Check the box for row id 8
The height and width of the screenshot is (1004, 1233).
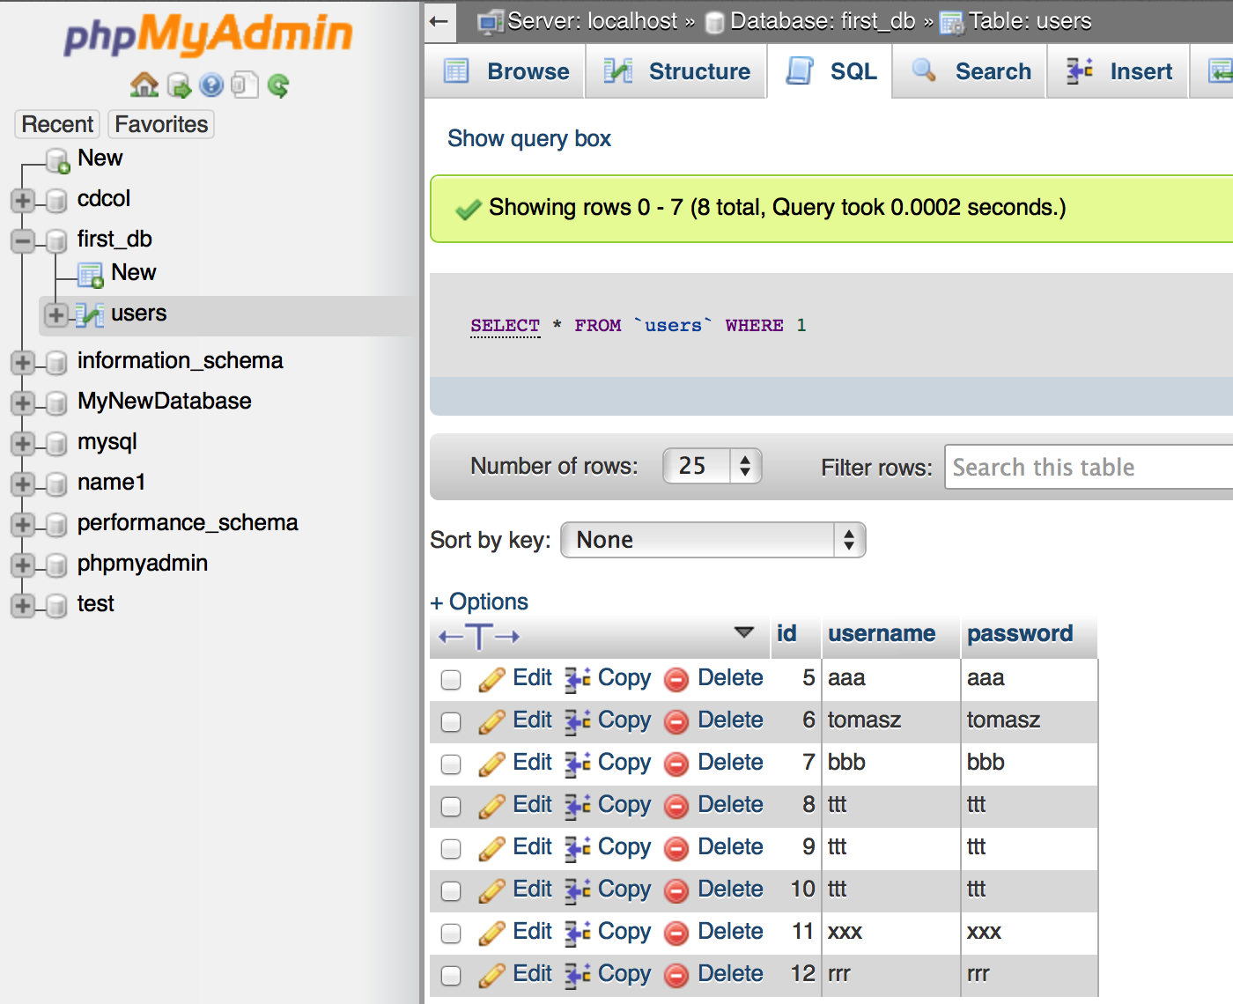point(451,807)
